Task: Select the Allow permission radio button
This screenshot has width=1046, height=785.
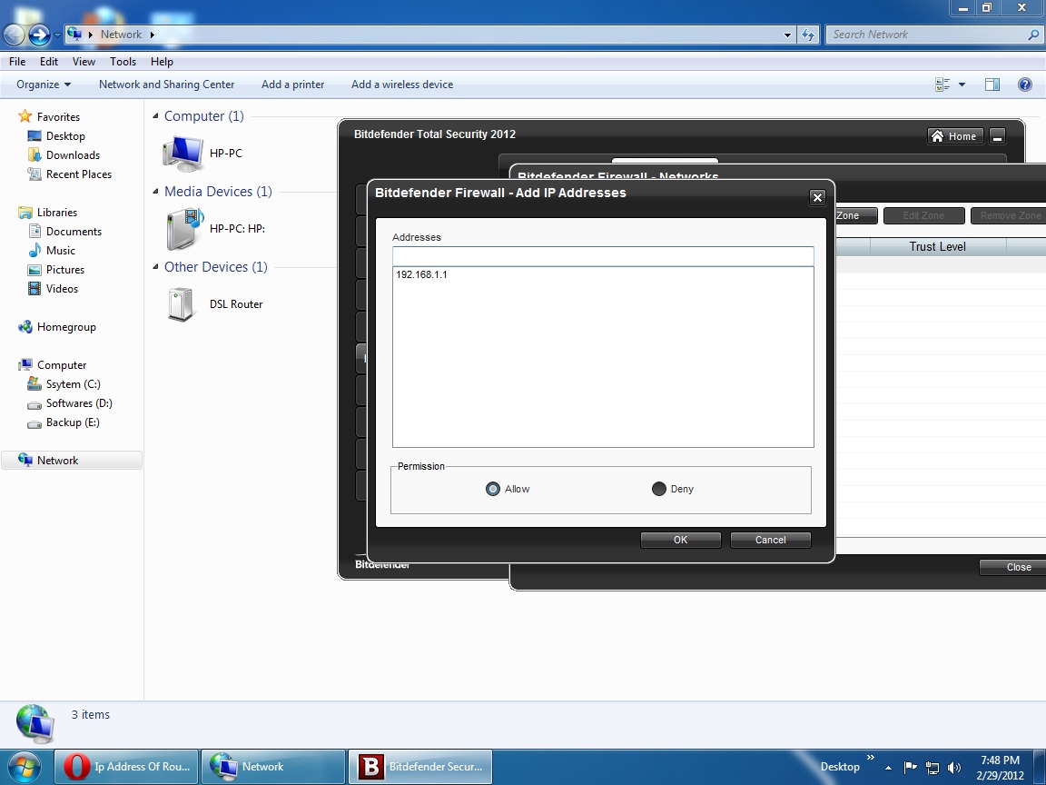Action: [492, 489]
